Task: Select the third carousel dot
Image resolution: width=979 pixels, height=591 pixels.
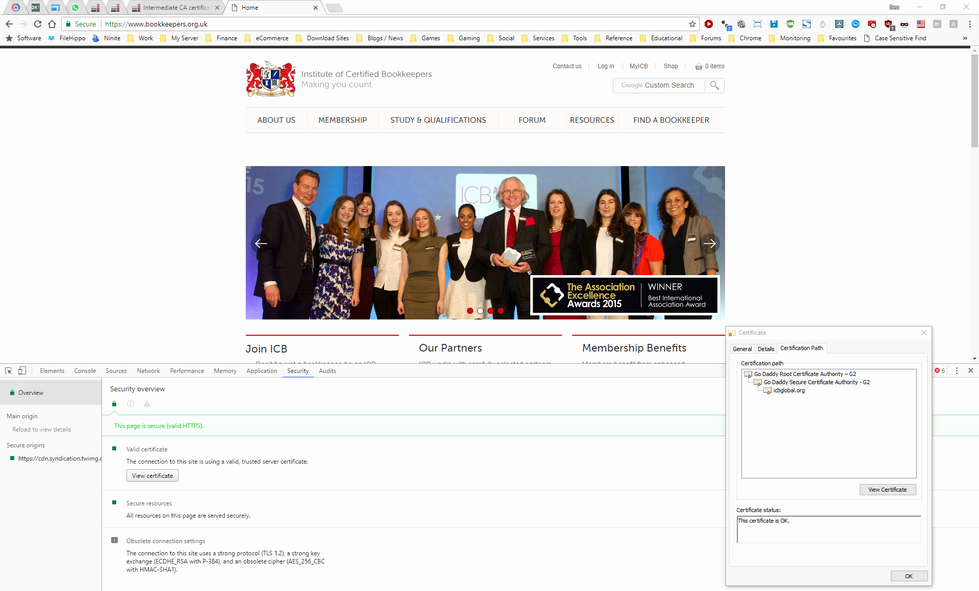Action: 491,311
